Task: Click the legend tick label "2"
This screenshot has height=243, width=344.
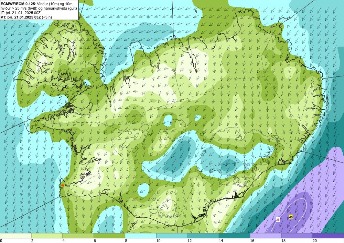Action: 32,241
